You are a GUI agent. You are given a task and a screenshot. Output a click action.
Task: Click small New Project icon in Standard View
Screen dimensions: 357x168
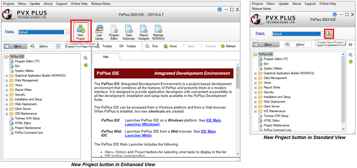[329, 34]
